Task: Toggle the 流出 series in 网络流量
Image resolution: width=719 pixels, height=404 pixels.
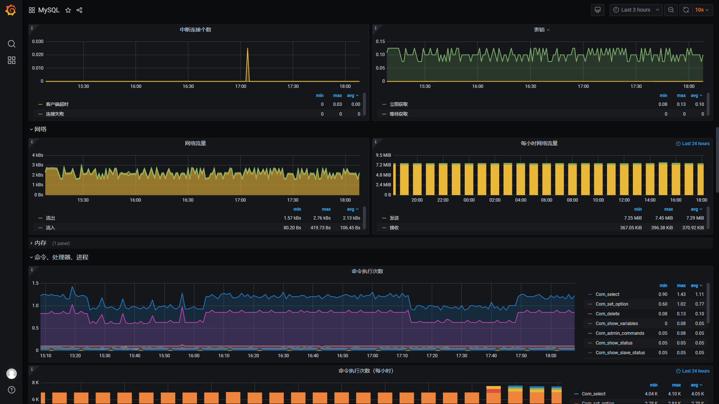Action: pyautogui.click(x=50, y=218)
